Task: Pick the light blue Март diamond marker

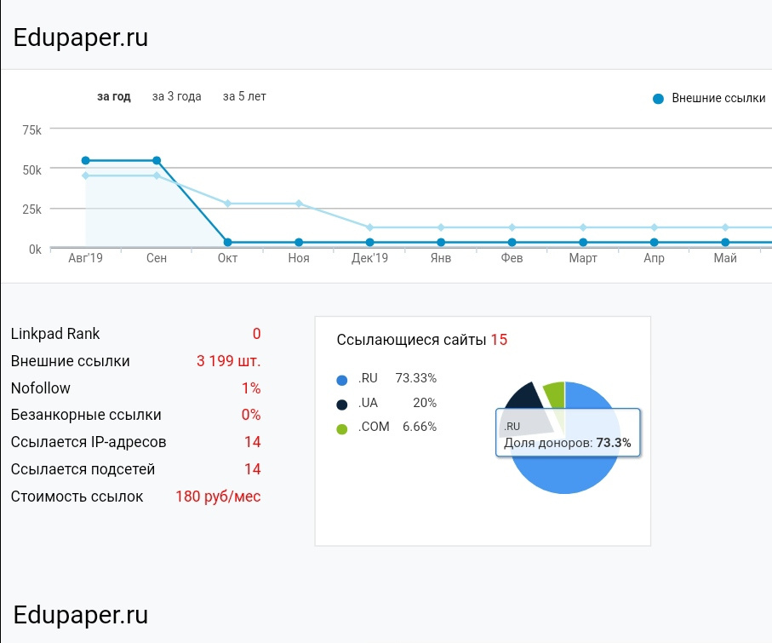Action: point(583,227)
